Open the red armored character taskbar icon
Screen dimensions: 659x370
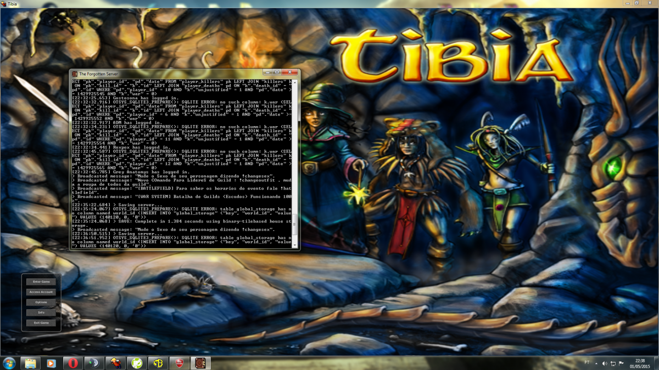[x=115, y=363]
